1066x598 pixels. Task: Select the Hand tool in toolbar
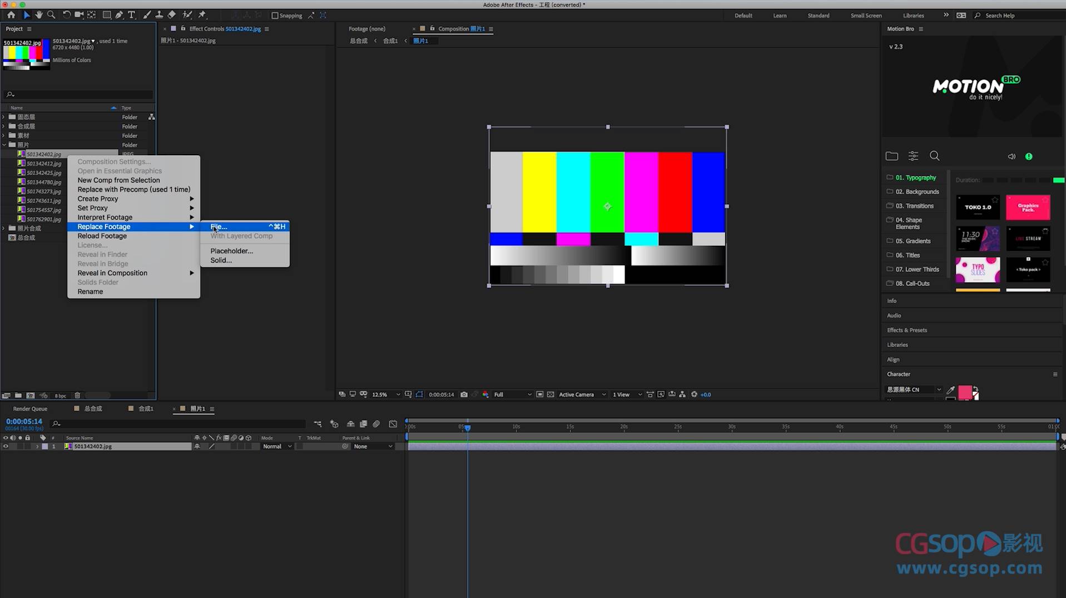coord(39,15)
